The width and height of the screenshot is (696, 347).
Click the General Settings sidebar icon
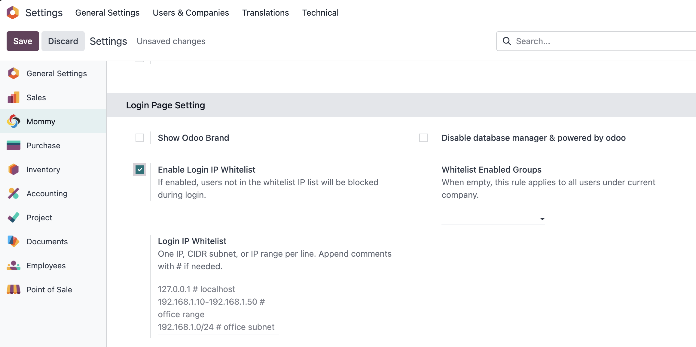coord(14,74)
